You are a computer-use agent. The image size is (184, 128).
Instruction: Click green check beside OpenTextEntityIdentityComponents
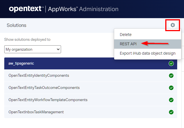(171, 76)
